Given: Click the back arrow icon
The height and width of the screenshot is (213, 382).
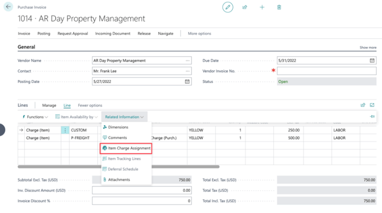Looking at the screenshot, I should click(8, 7).
